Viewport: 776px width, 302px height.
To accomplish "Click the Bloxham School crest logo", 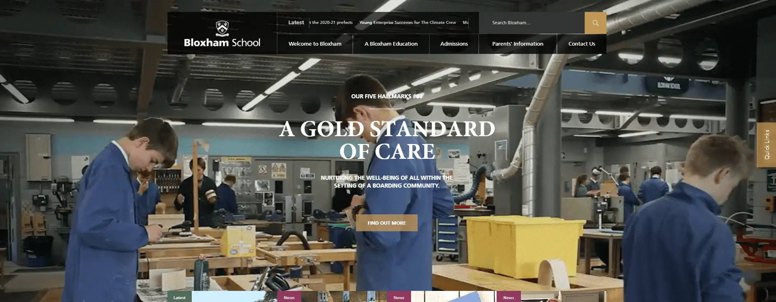I will 222,28.
